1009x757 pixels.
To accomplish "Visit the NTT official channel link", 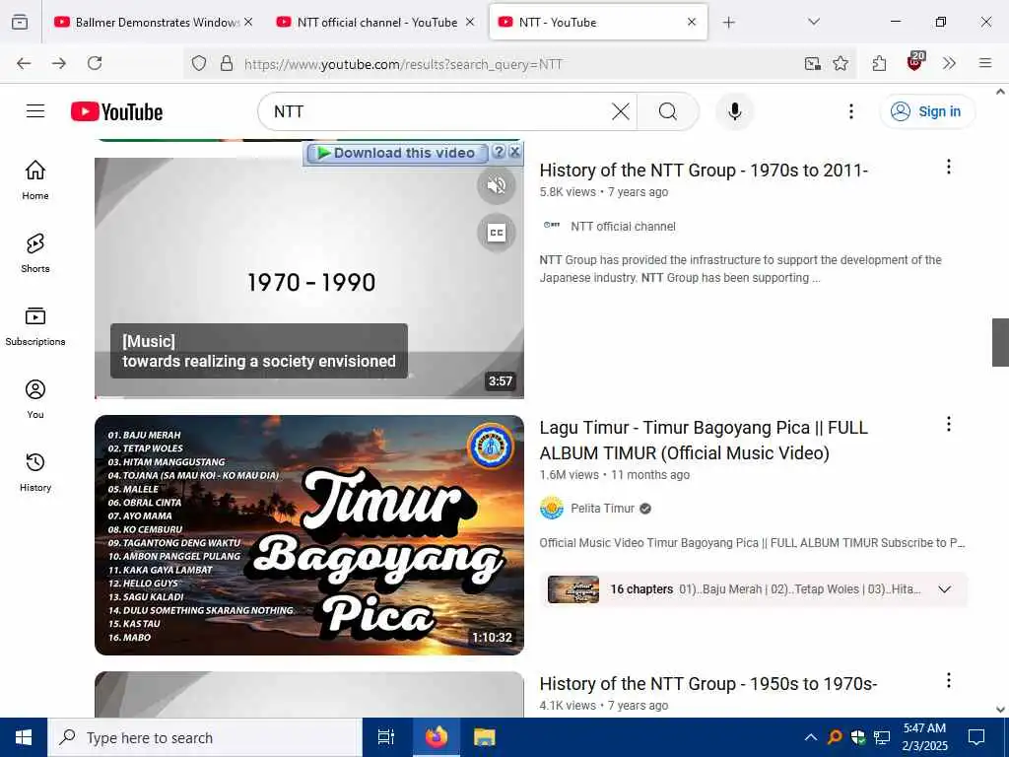I will coord(623,227).
